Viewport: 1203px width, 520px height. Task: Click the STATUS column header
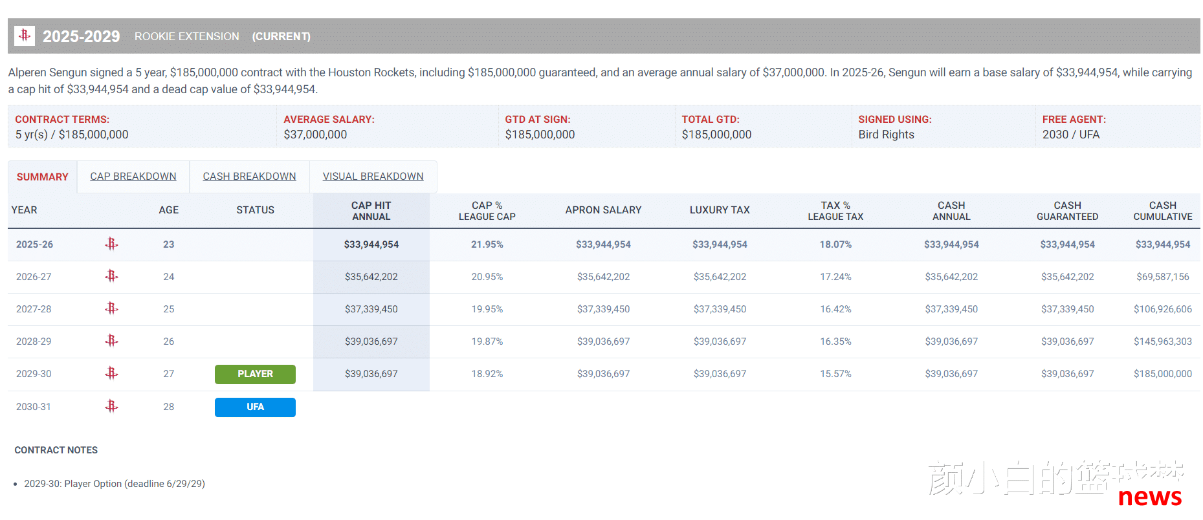coord(256,210)
